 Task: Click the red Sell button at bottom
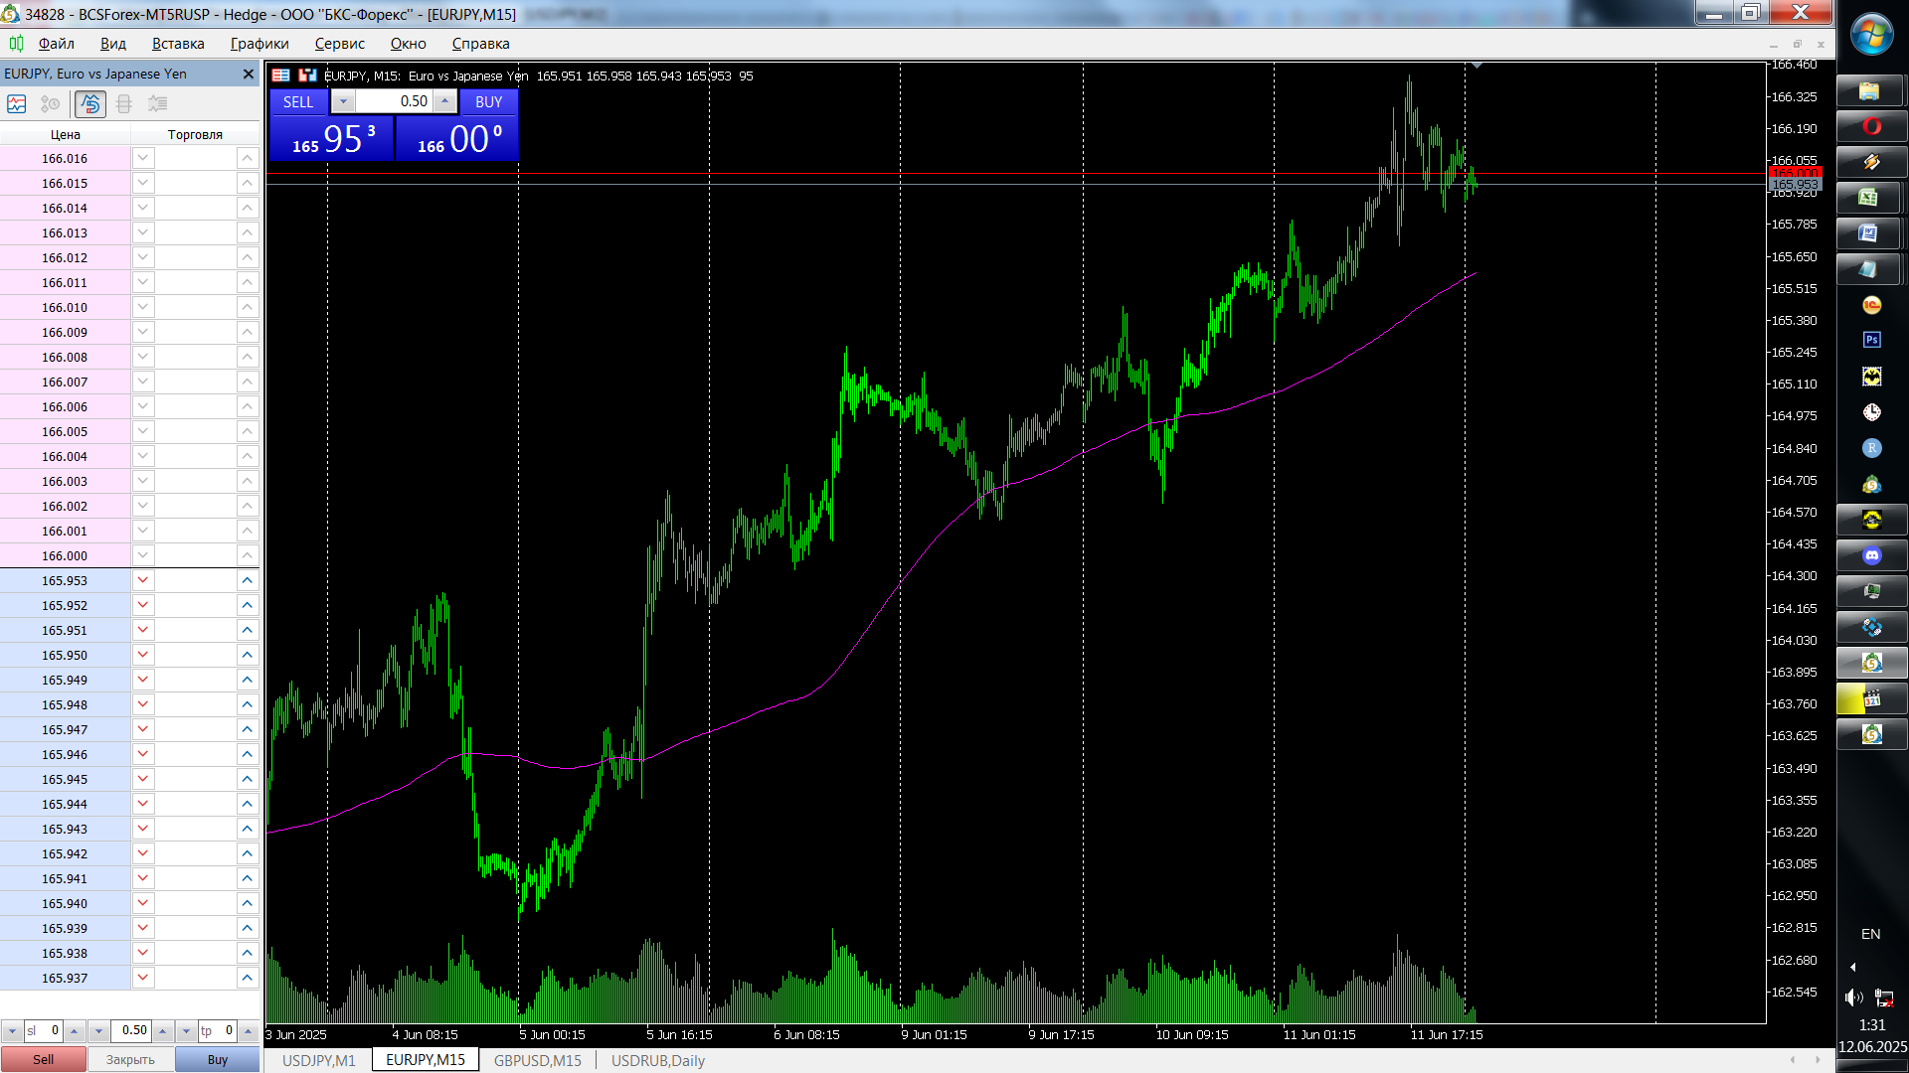44,1060
